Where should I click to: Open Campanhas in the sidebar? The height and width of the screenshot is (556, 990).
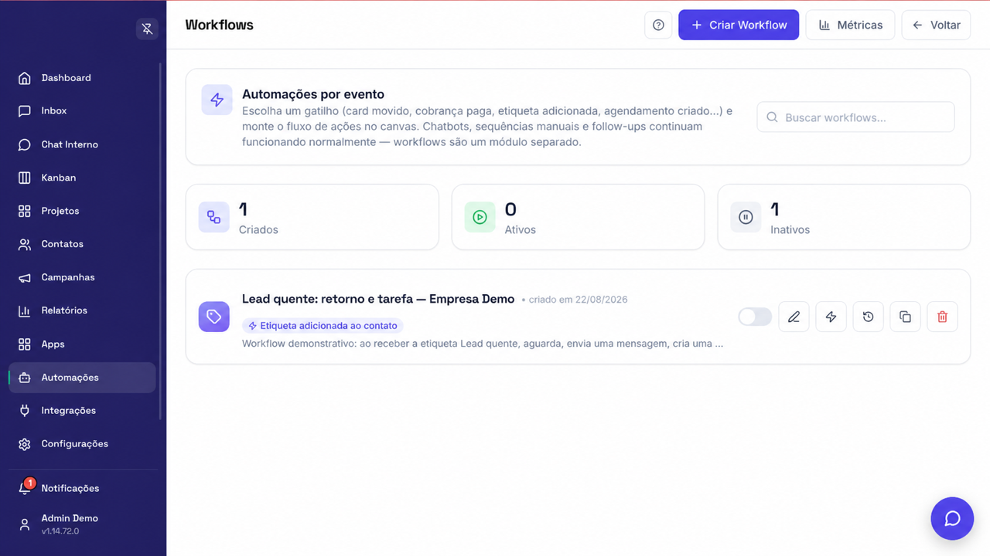point(82,277)
